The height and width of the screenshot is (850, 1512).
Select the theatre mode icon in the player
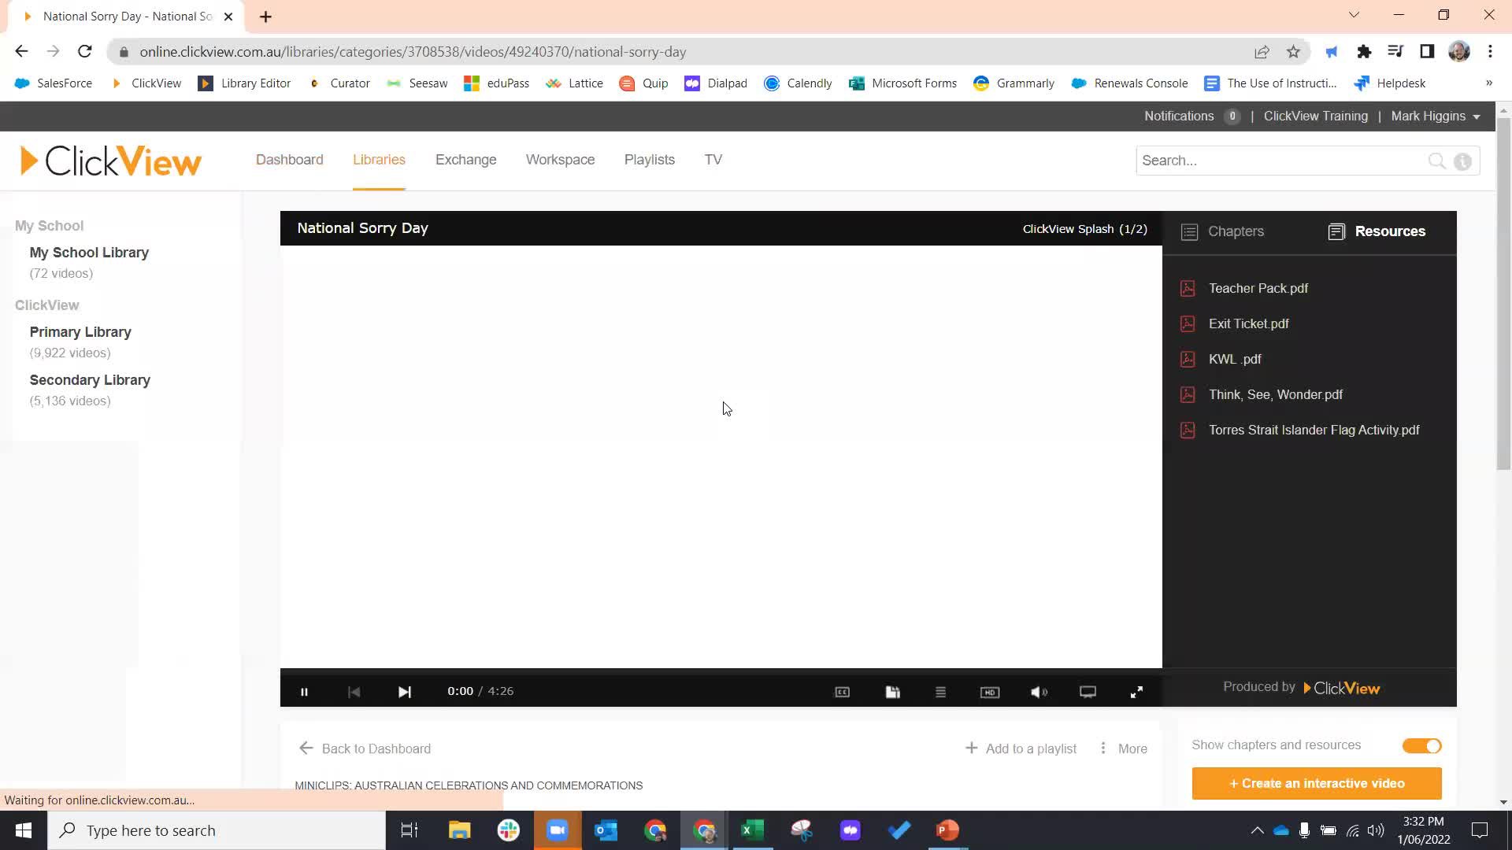click(x=1088, y=691)
